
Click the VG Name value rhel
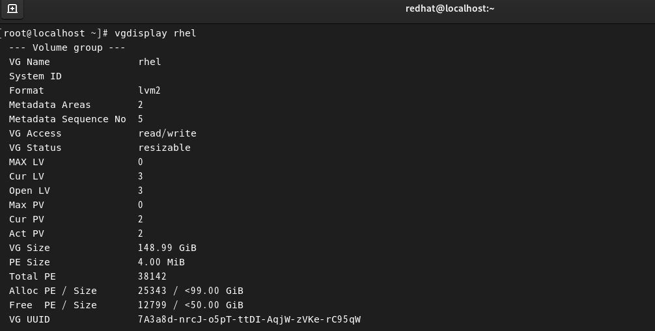coord(149,62)
